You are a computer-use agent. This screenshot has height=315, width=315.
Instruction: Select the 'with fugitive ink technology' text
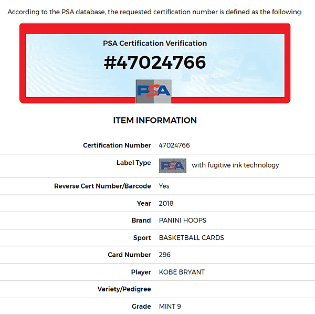[x=235, y=165]
